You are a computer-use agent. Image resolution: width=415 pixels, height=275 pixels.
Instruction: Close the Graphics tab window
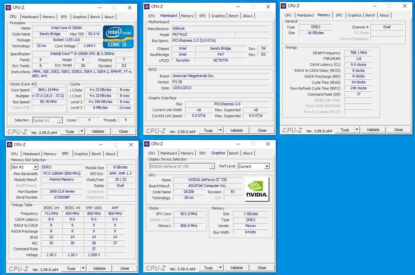click(268, 144)
